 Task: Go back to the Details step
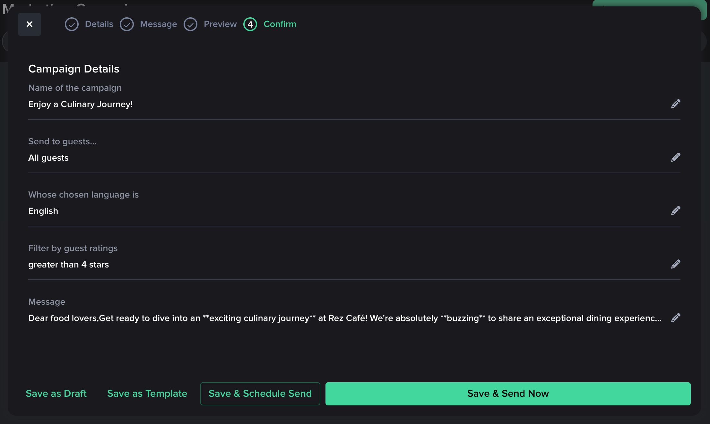pos(99,24)
